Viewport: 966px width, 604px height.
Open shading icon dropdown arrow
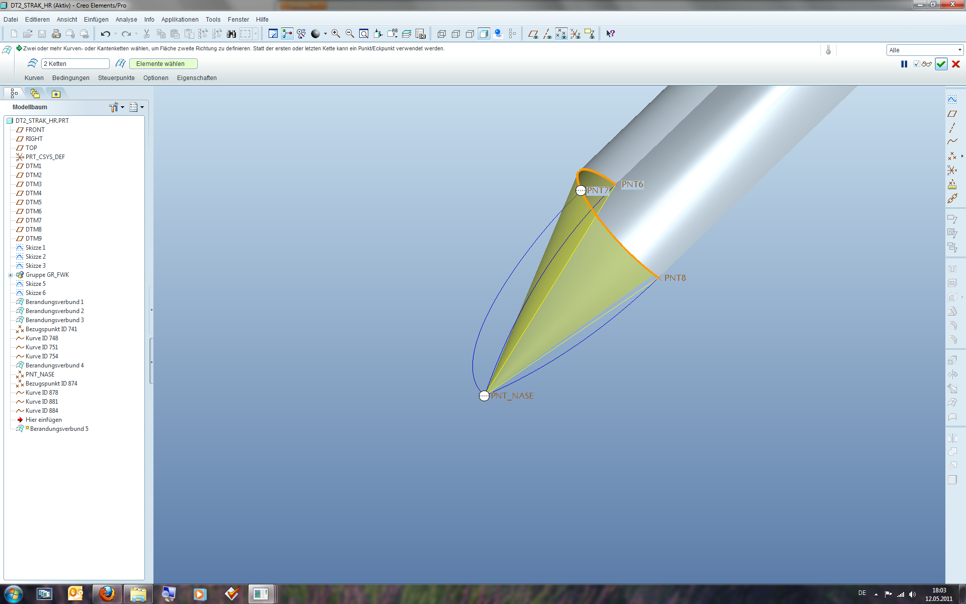326,34
